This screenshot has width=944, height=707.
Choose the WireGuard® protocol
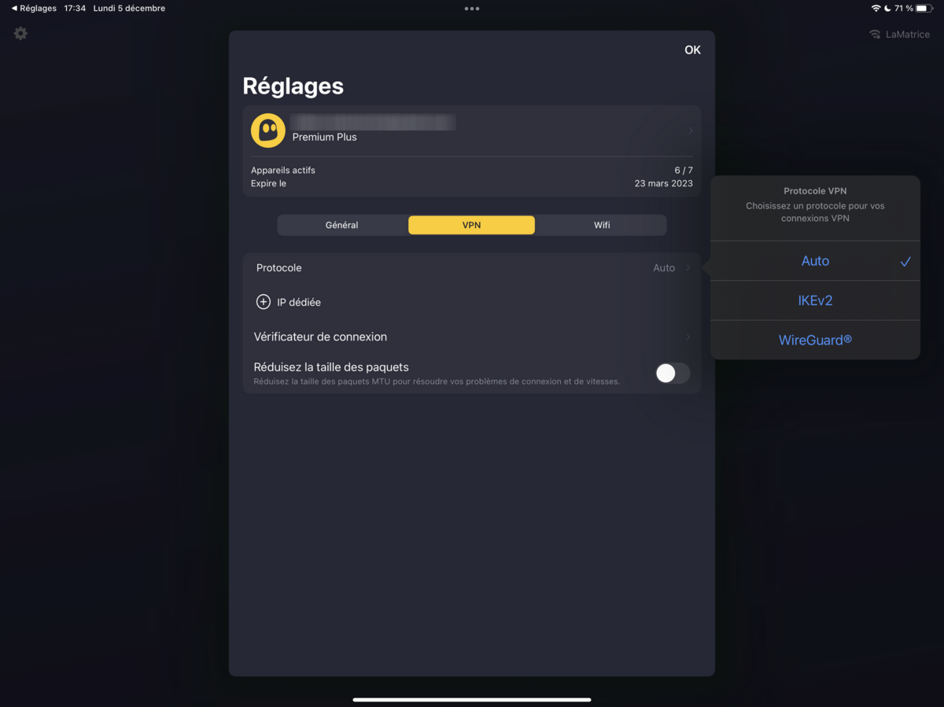(815, 341)
